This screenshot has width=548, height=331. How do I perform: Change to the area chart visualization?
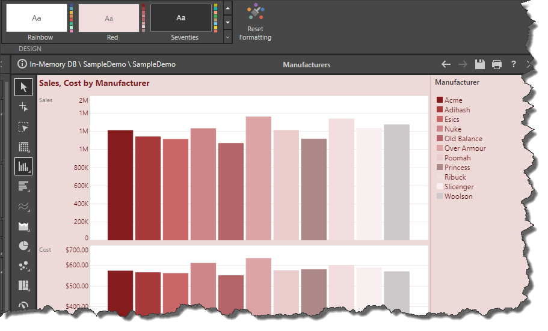23,226
